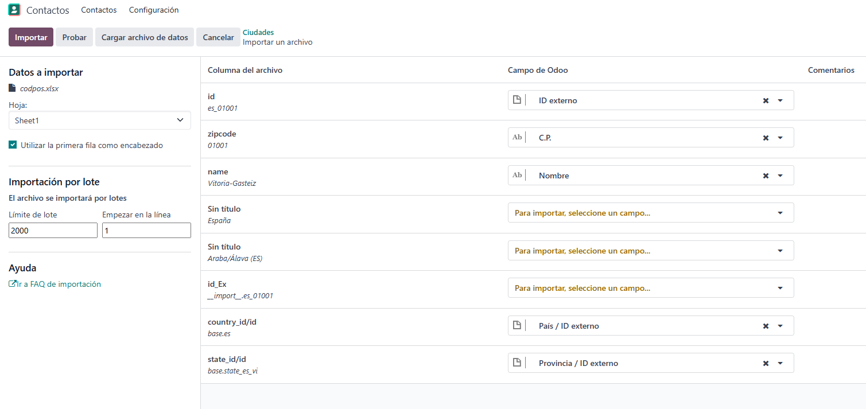Open the Hoja sheet dropdown
The width and height of the screenshot is (866, 409).
coord(100,120)
